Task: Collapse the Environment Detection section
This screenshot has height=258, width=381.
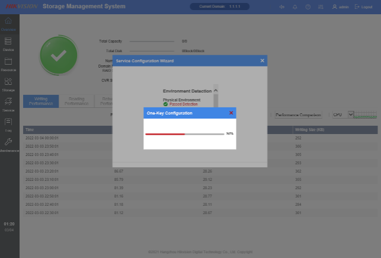Action: [216, 91]
